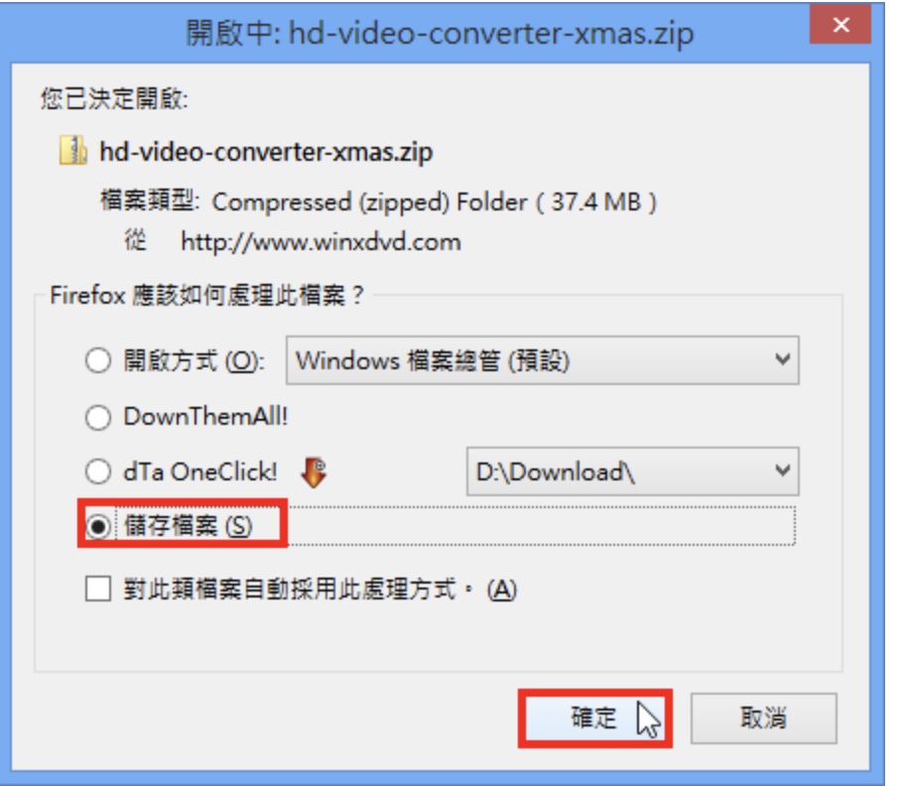Close the dialog with the red X

click(840, 25)
